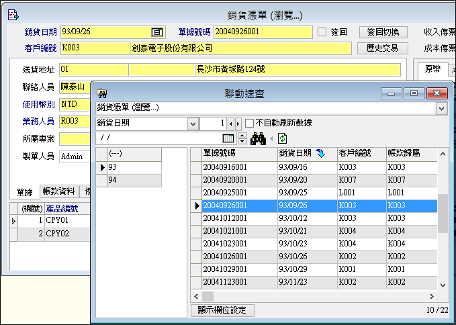Switch to the 帳款資料 tab
This screenshot has width=456, height=325.
(x=57, y=190)
